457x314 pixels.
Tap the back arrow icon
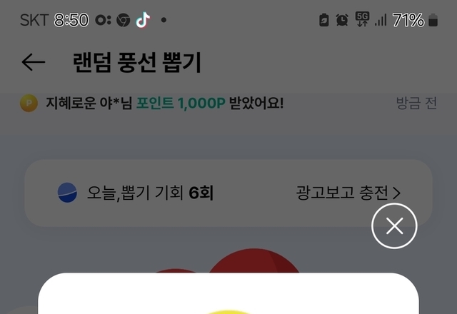(34, 62)
